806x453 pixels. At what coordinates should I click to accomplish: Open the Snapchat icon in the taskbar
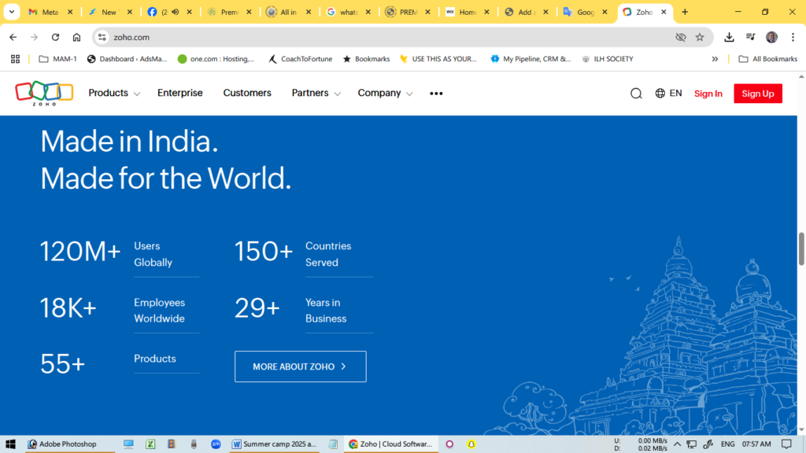pyautogui.click(x=471, y=444)
